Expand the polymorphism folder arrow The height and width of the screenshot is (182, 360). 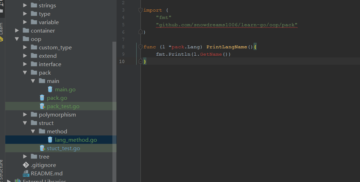click(25, 114)
